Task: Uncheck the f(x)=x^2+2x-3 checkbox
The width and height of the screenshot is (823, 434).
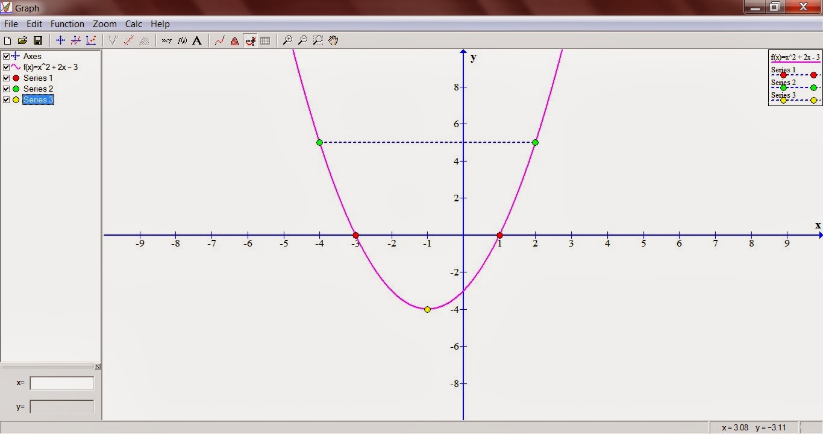Action: point(6,67)
